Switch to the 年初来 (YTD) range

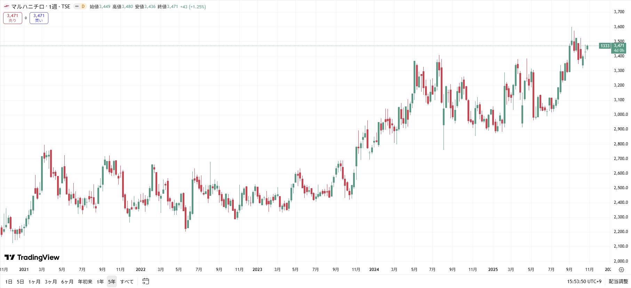pyautogui.click(x=85, y=281)
